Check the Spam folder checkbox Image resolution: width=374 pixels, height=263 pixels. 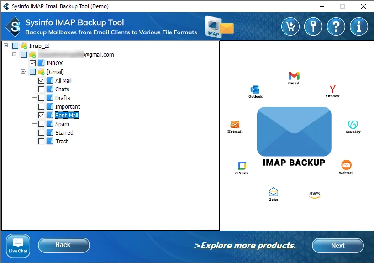click(42, 124)
